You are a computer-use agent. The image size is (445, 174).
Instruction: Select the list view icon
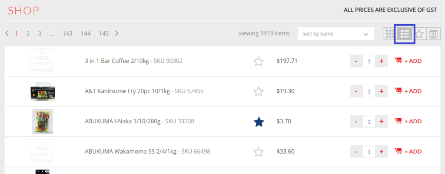tap(405, 34)
